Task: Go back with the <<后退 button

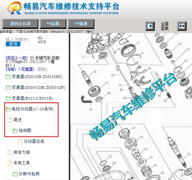Action: click(53, 23)
